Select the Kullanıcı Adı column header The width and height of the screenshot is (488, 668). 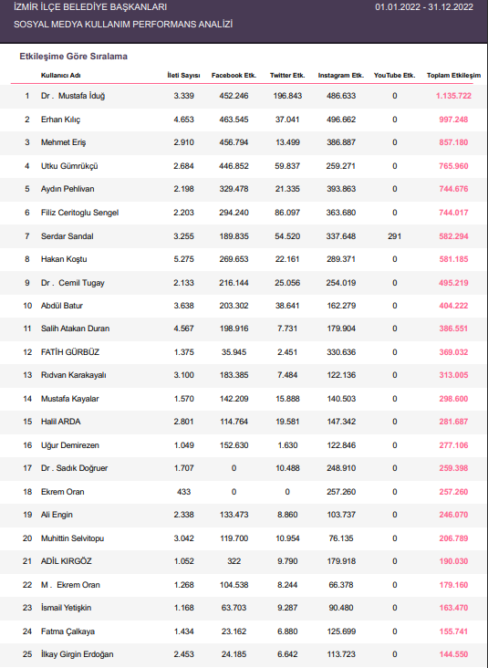click(x=60, y=76)
